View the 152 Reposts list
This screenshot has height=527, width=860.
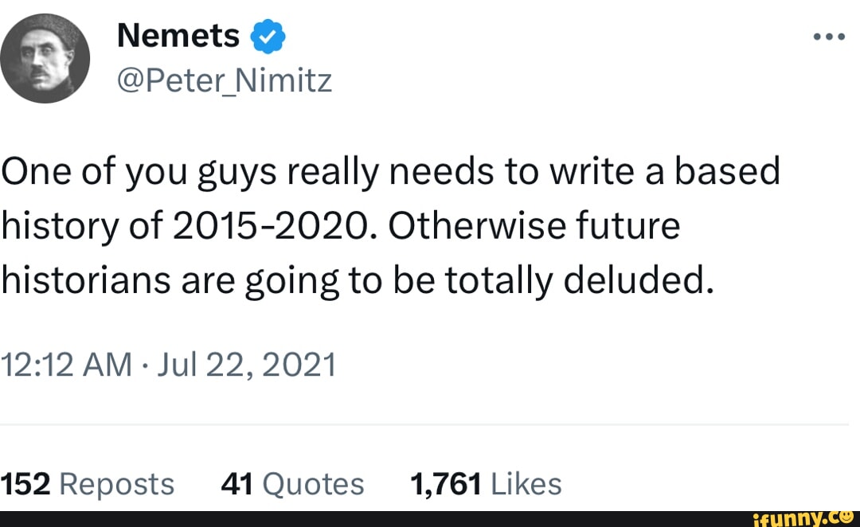pos(88,483)
